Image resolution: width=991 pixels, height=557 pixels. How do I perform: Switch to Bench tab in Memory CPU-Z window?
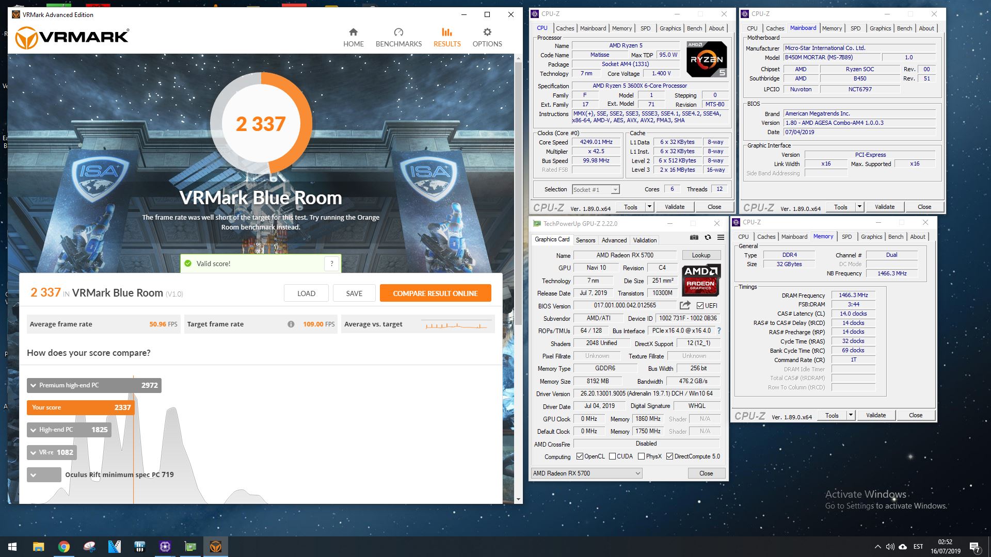tap(896, 237)
